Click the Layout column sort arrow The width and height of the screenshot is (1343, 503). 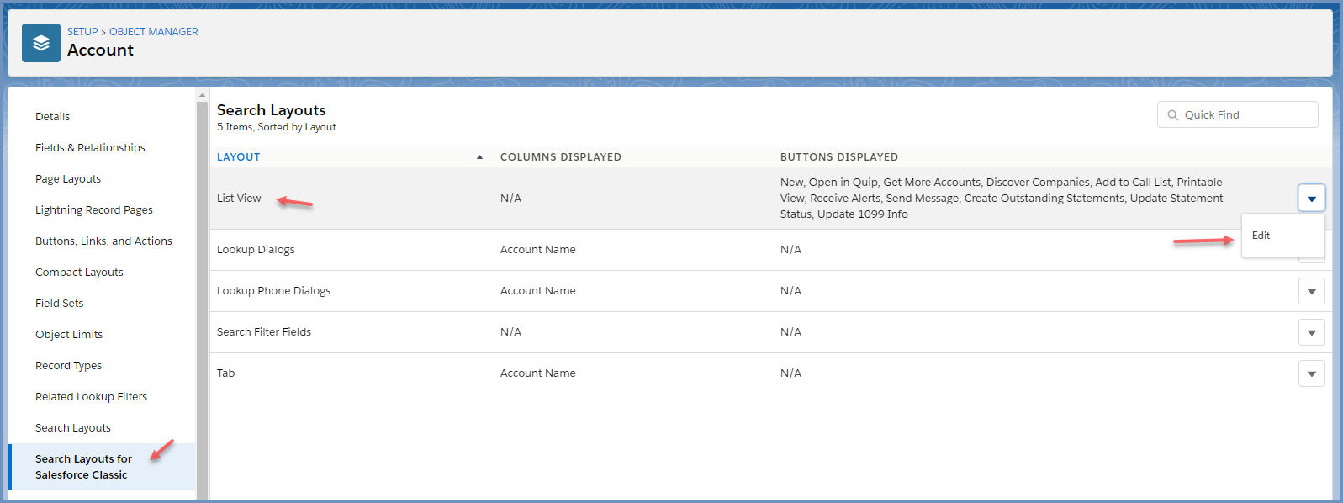pos(479,157)
